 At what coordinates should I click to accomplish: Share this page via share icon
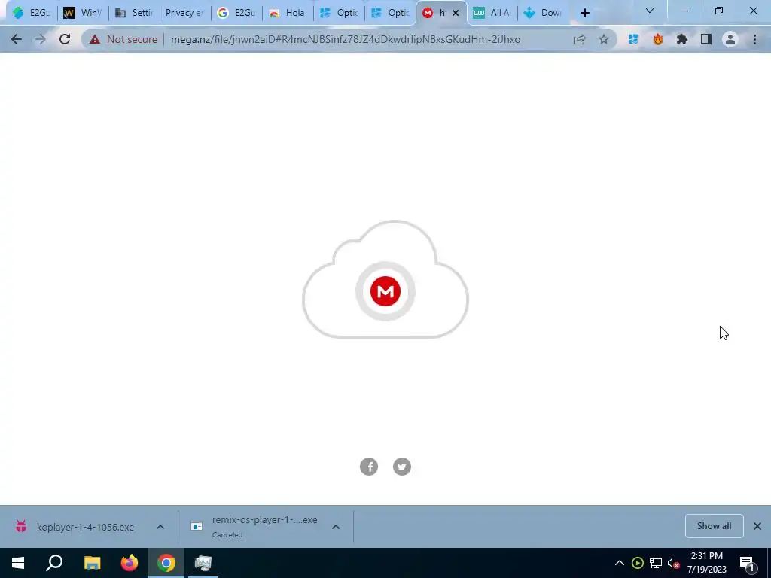tap(580, 39)
